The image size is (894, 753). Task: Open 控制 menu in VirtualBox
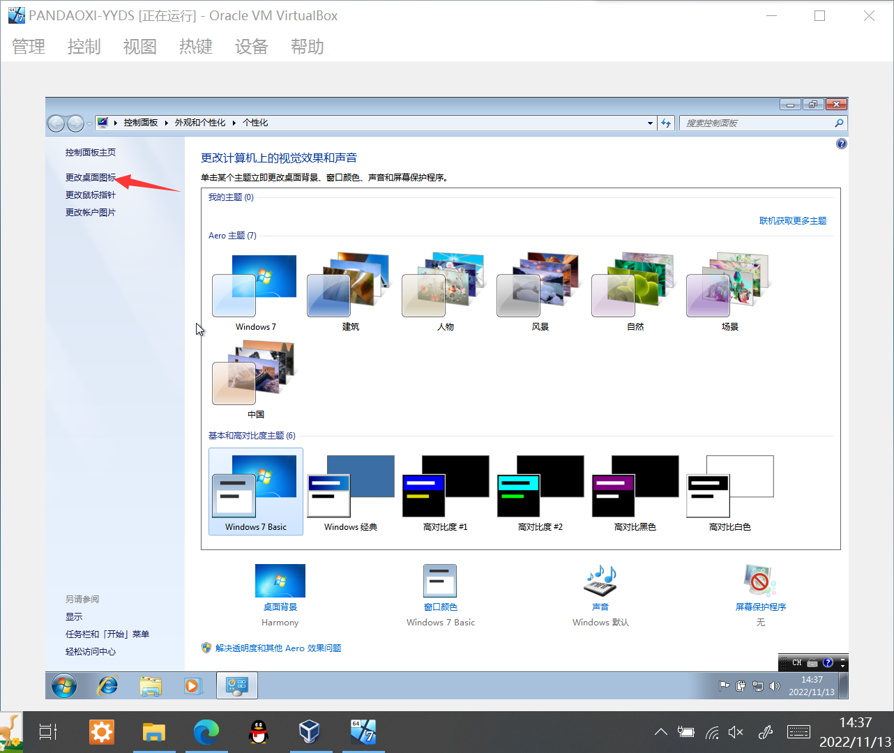click(x=84, y=47)
